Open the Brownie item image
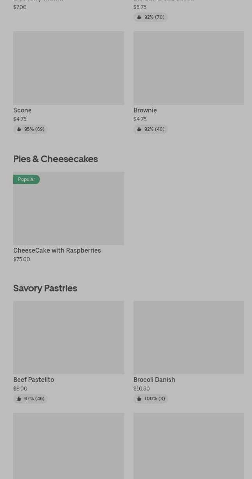252x479 pixels. click(x=189, y=68)
